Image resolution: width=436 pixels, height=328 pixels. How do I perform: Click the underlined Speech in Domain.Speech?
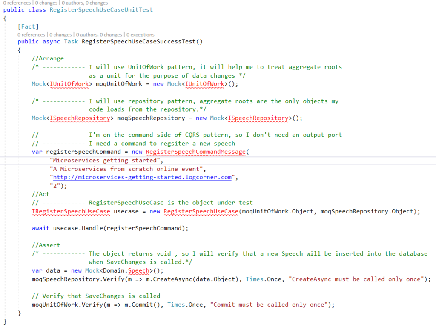[x=141, y=270]
